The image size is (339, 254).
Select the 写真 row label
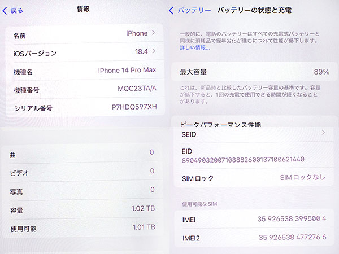[16, 192]
